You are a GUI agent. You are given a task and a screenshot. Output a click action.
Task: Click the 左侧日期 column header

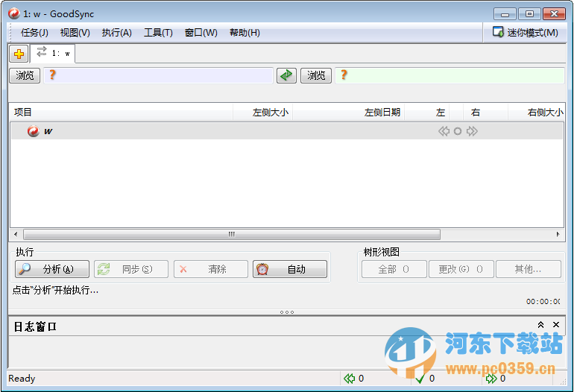(x=349, y=113)
